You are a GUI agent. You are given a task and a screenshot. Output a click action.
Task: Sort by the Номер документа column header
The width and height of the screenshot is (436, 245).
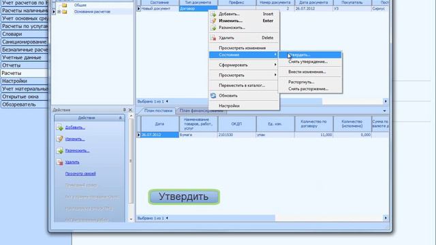pos(275,3)
